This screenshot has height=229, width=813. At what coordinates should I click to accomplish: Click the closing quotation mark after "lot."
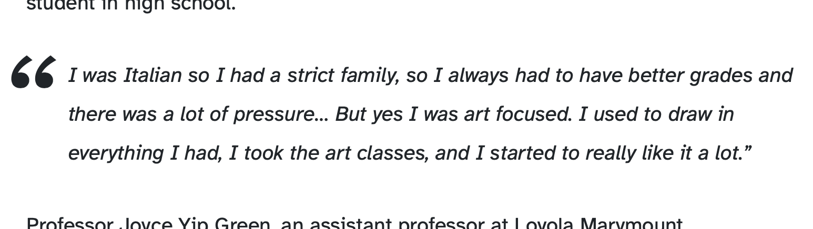point(748,151)
